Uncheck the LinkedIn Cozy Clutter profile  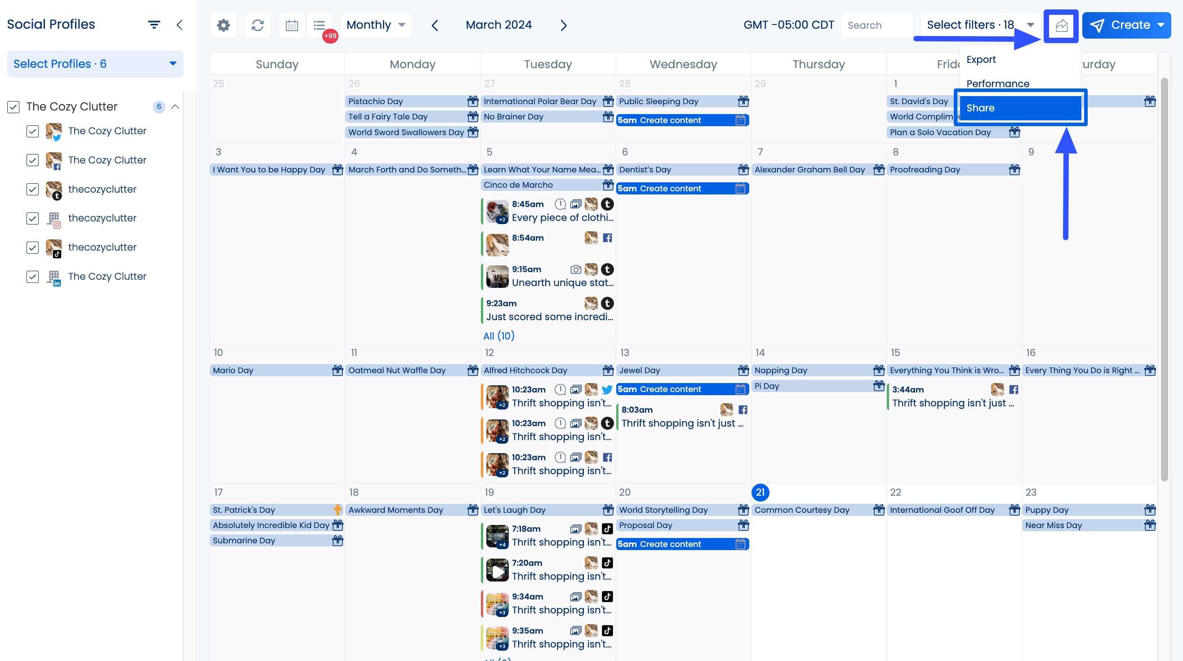click(x=32, y=277)
